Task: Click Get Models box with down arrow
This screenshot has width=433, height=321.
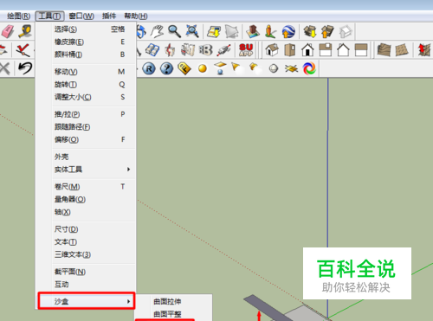Action: click(x=309, y=31)
